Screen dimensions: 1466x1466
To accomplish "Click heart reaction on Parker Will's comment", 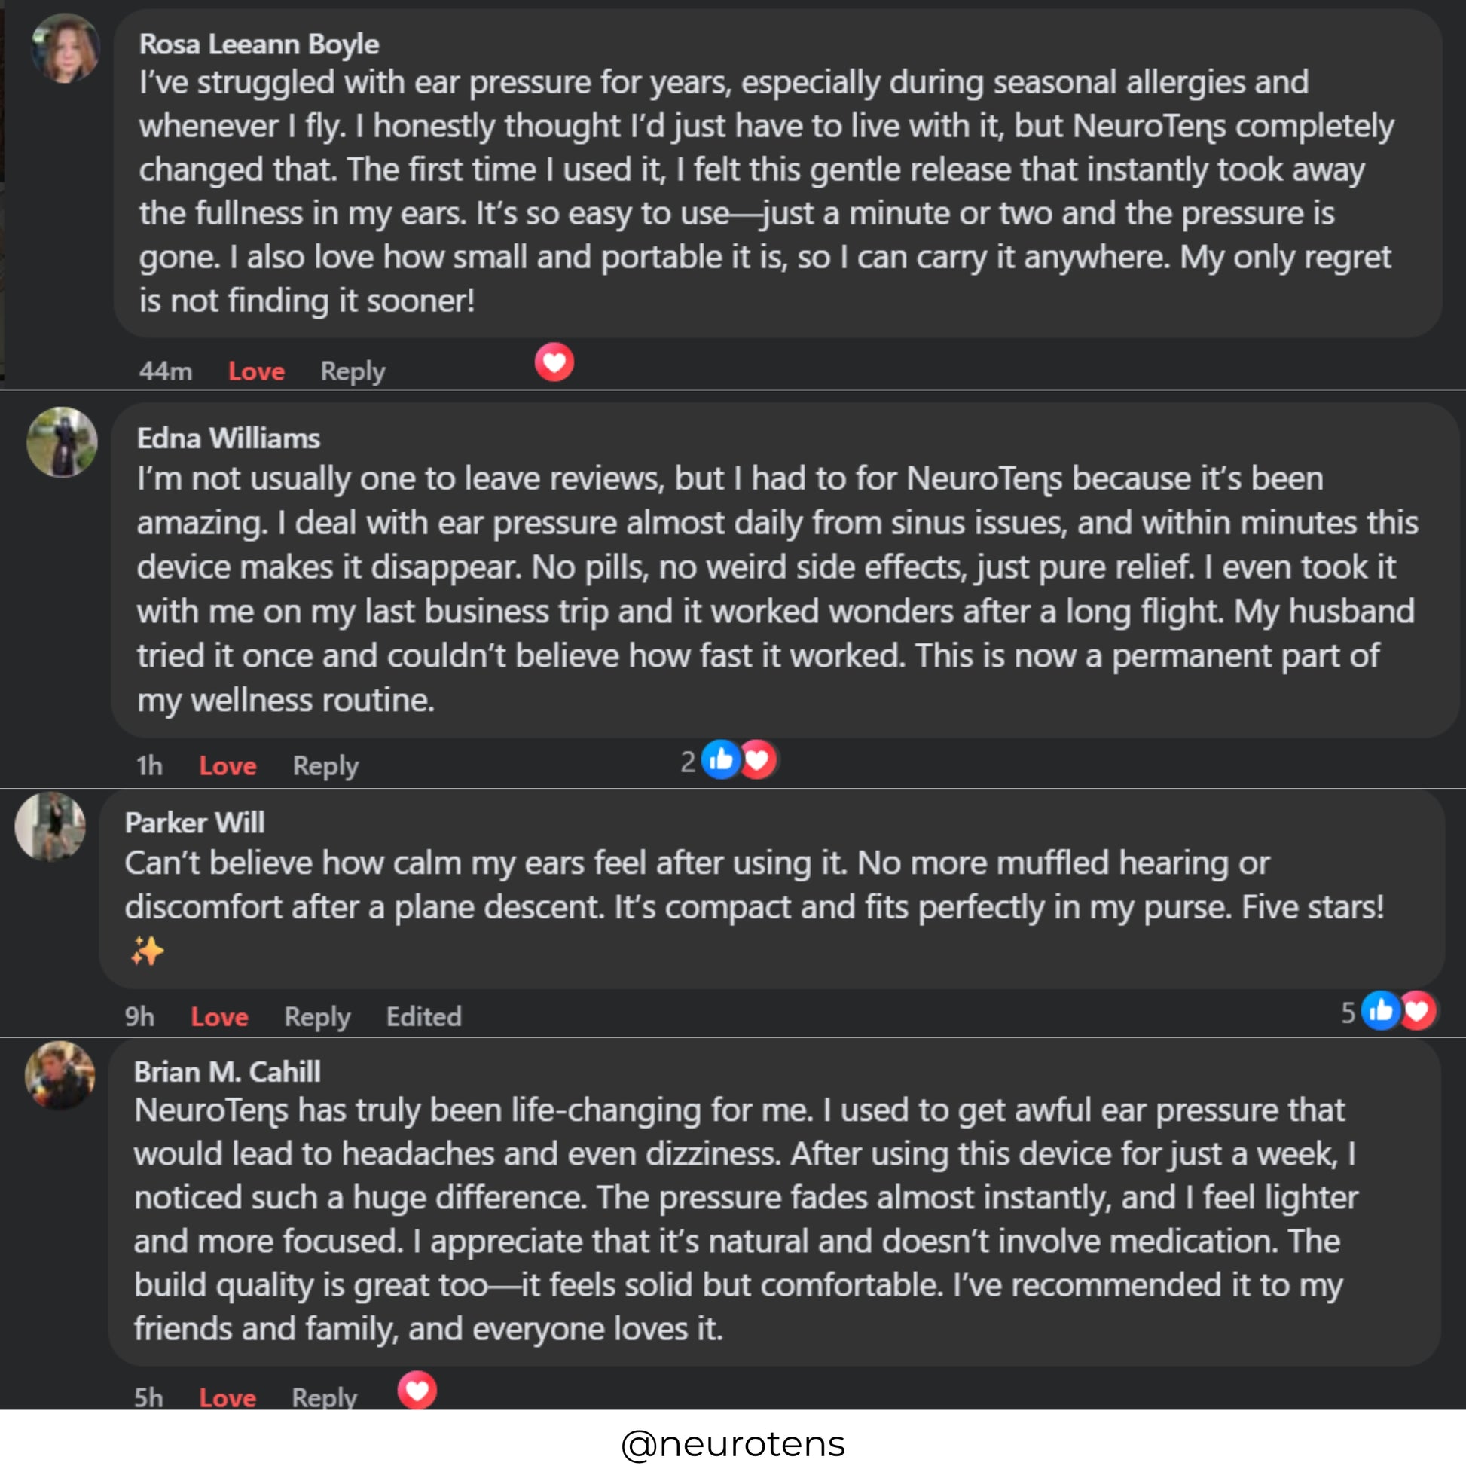I will click(1418, 1011).
